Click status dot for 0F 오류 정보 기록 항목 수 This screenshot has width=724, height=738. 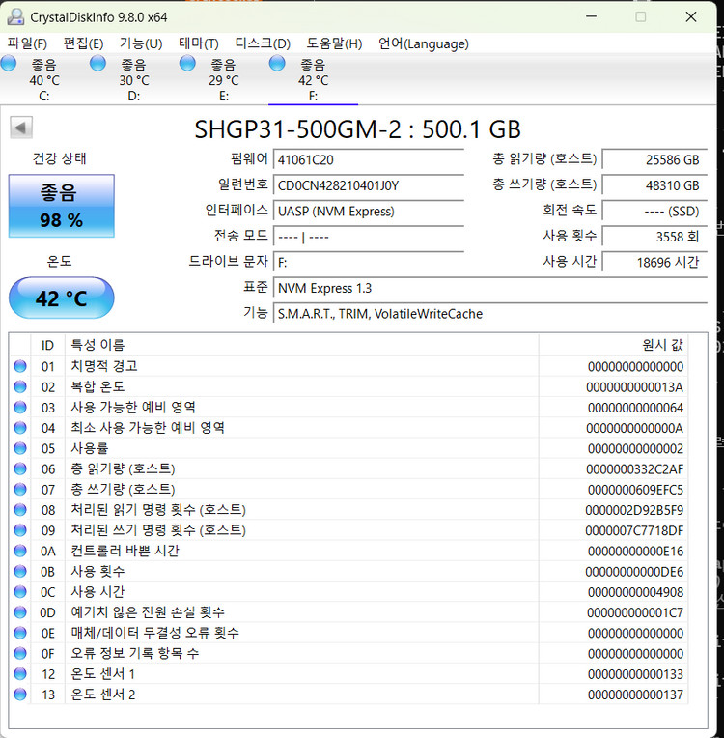pyautogui.click(x=20, y=653)
